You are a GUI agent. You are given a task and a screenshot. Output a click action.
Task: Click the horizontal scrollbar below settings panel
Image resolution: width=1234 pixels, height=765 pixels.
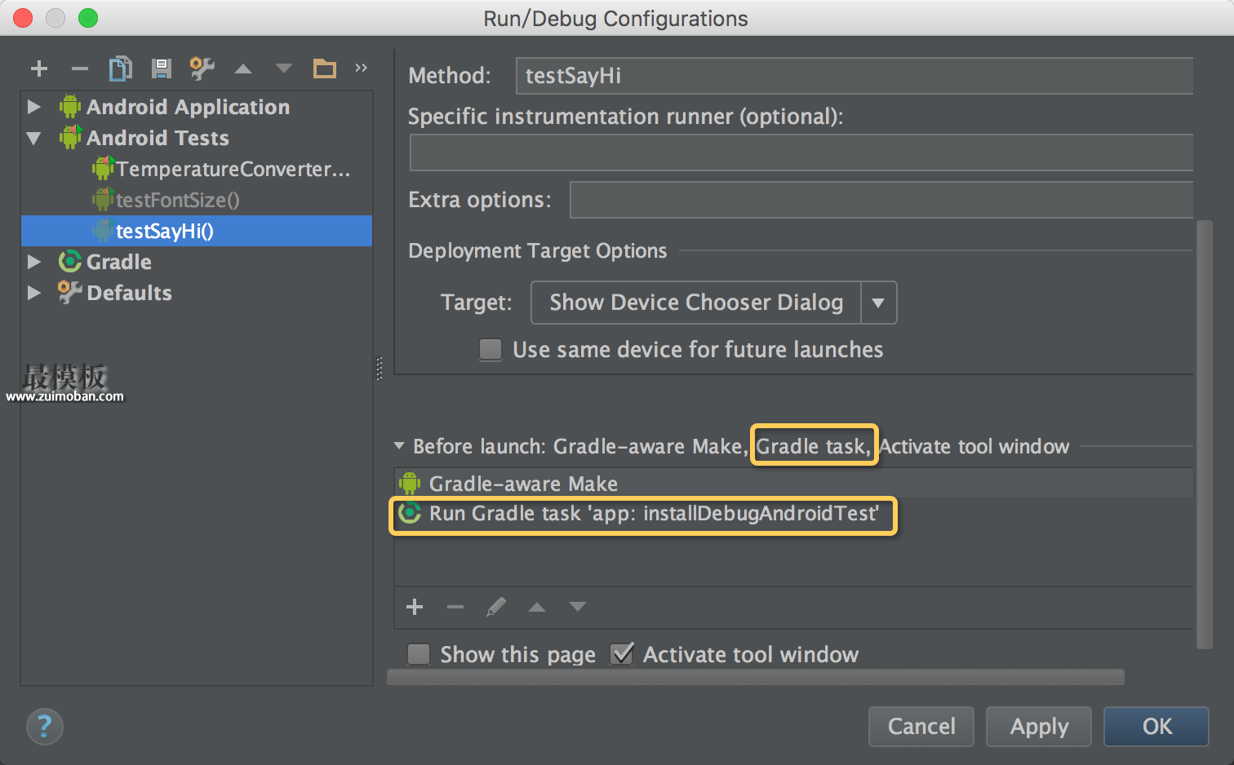[756, 677]
